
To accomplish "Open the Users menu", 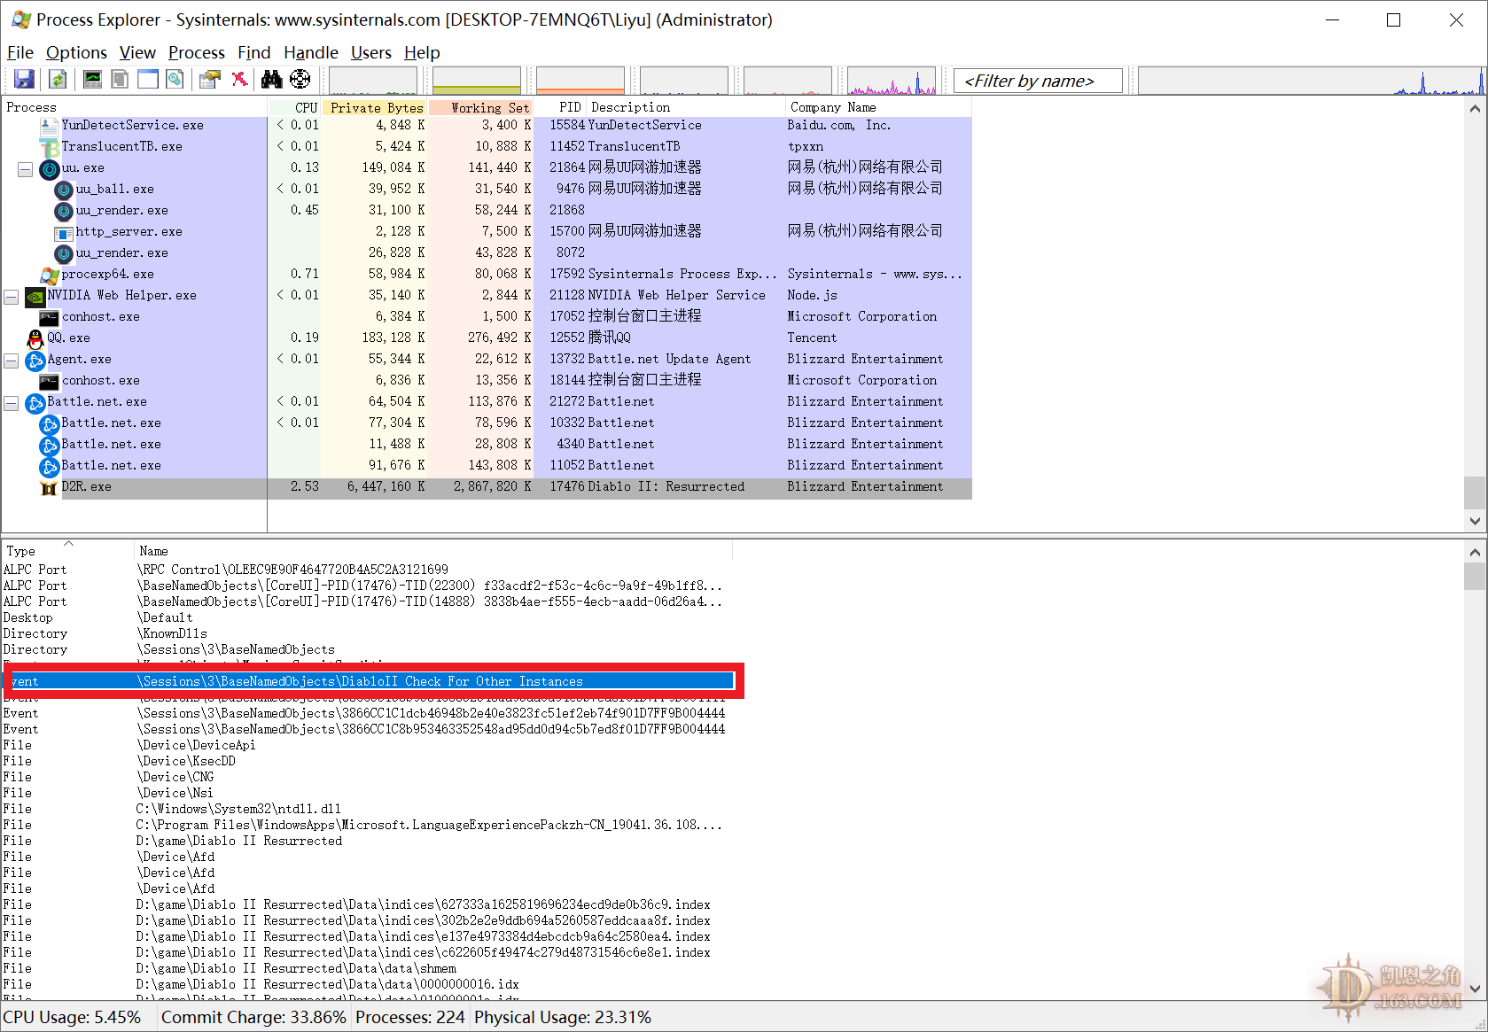I will click(370, 52).
